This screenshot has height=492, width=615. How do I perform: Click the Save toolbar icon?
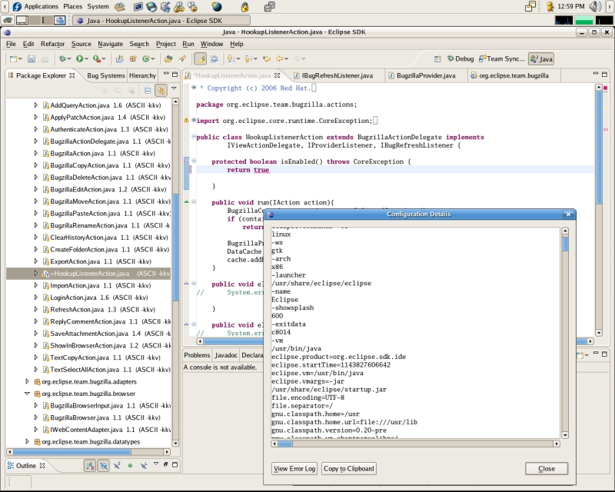32,59
